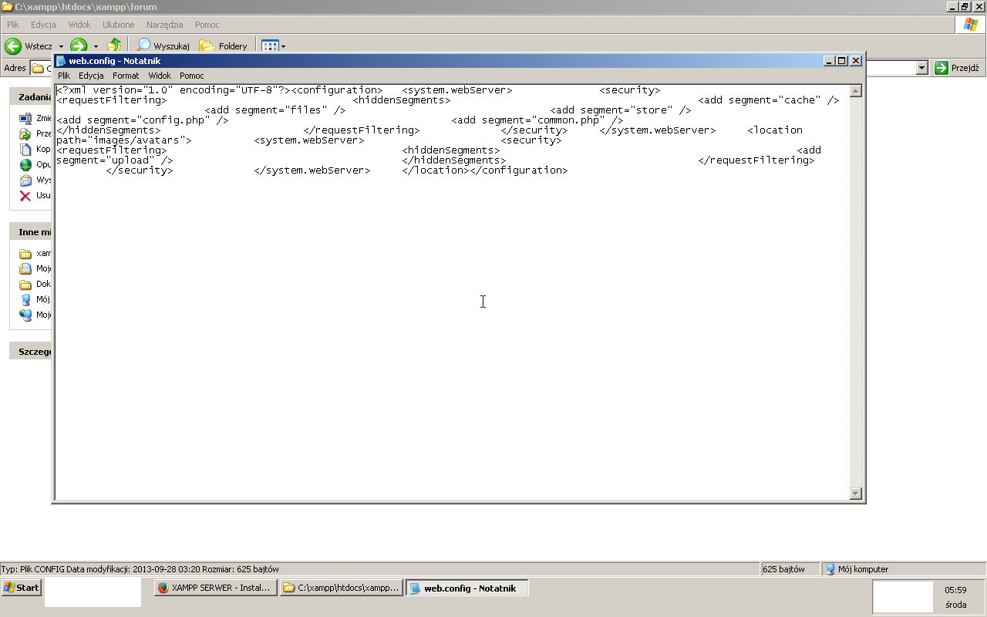987x617 pixels.
Task: Click the move file task icon (Prze)
Action: click(25, 134)
